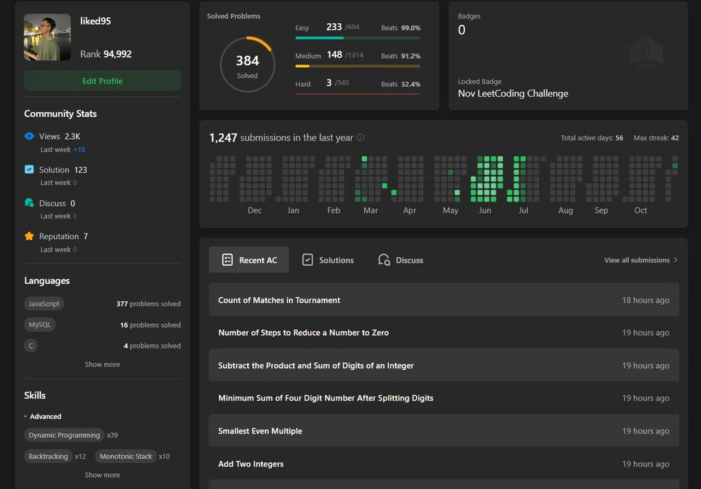Click the speech-search icon on Discuss tab
The image size is (701, 489).
[384, 260]
